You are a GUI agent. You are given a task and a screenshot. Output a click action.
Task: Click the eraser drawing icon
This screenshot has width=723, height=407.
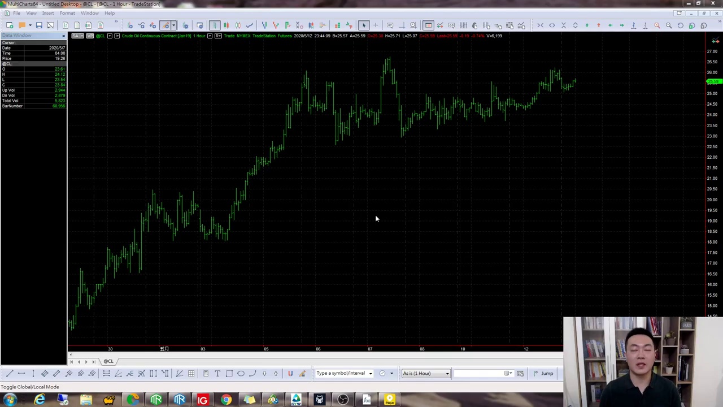(x=302, y=374)
